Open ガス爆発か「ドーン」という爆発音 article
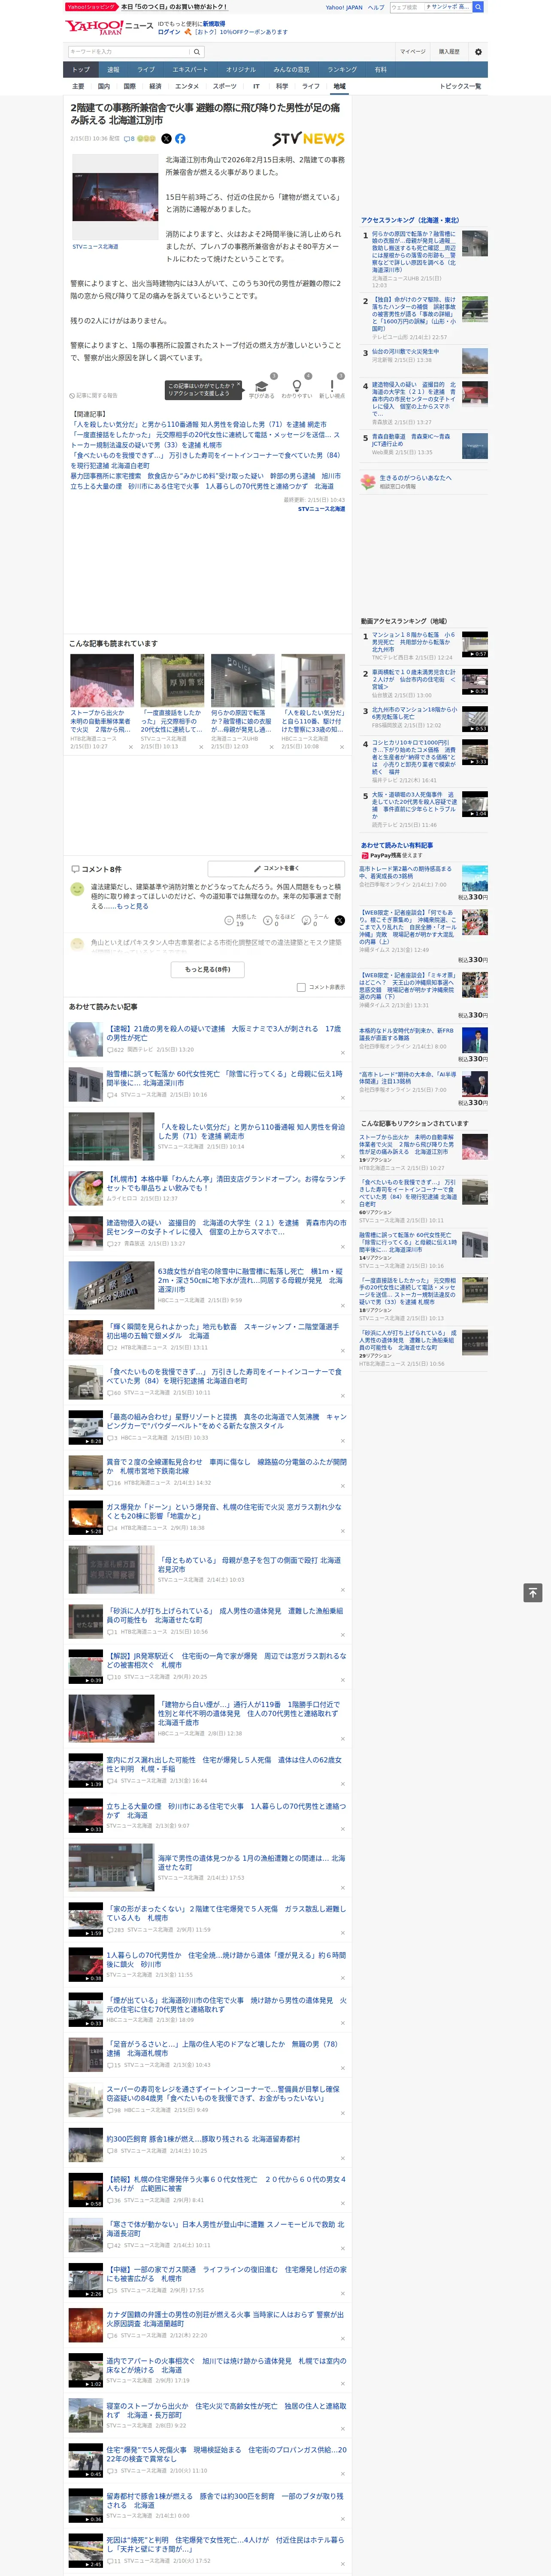 (x=224, y=1511)
